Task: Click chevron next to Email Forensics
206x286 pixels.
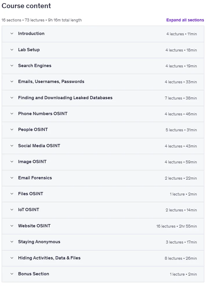Action: click(x=12, y=178)
